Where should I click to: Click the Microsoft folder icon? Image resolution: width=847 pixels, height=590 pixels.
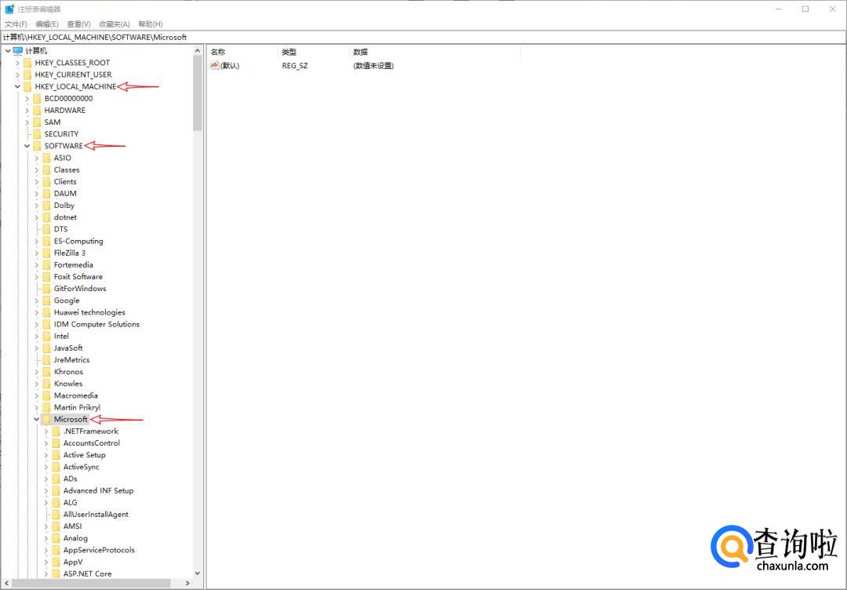[46, 419]
